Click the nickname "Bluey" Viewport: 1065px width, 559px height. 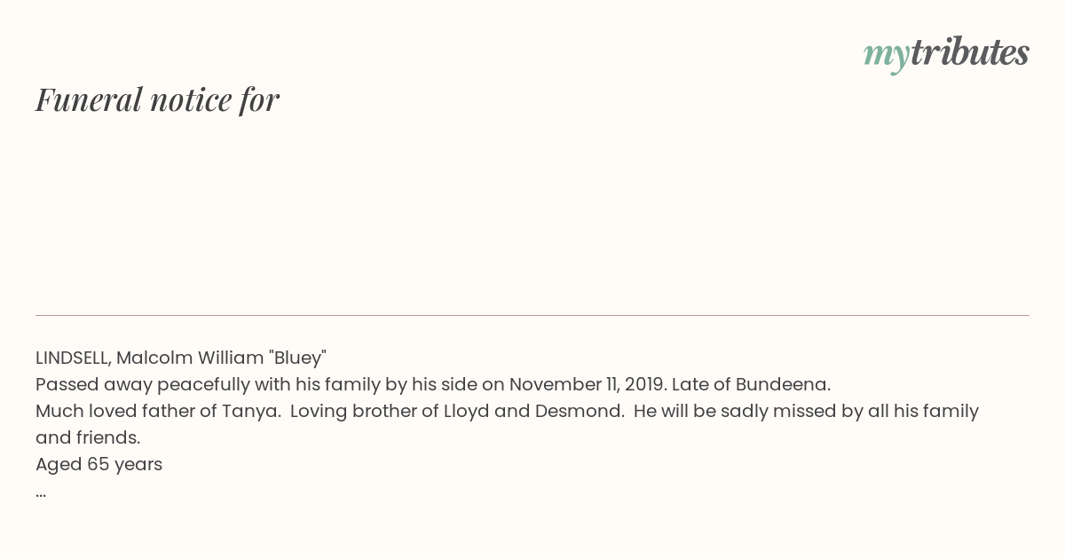click(297, 358)
